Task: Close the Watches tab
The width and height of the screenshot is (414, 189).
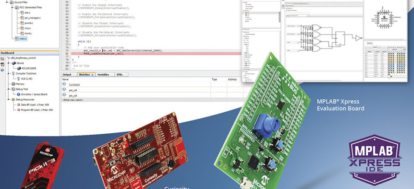Action: coord(92,75)
